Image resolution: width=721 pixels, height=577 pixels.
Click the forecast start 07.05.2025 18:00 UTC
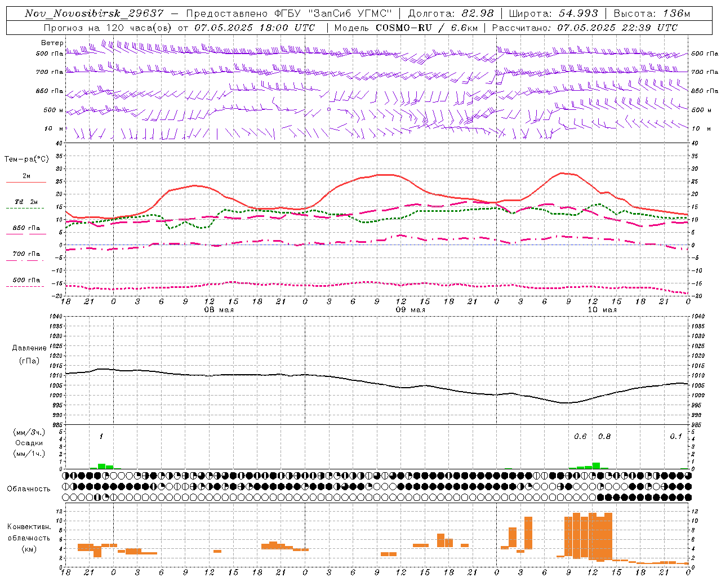[255, 28]
